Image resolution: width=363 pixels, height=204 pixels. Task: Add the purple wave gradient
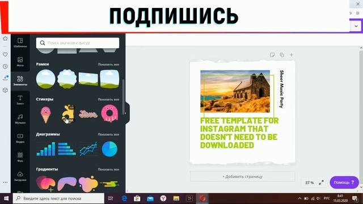coord(67,184)
